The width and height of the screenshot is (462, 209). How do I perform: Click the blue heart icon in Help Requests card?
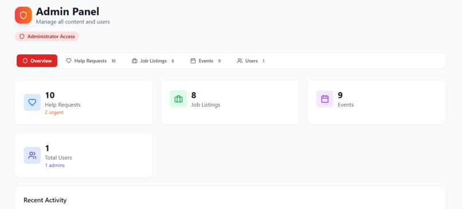click(32, 102)
